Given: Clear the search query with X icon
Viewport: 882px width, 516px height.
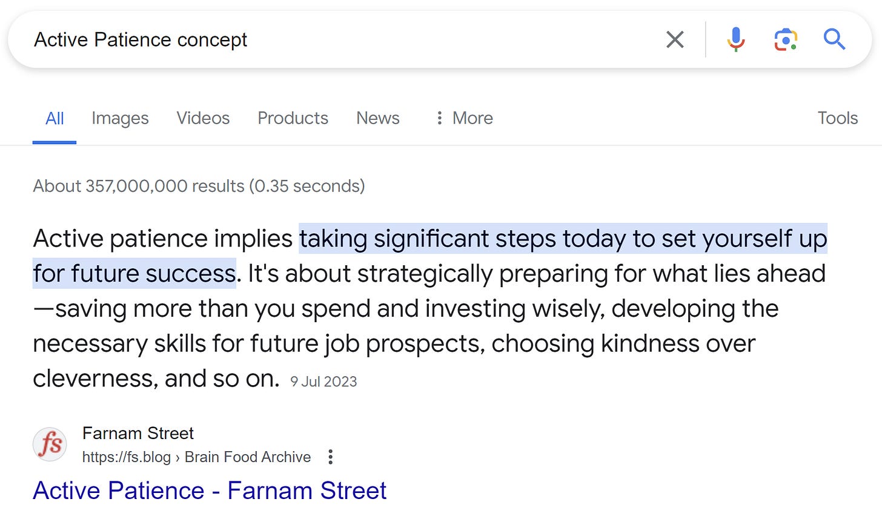Looking at the screenshot, I should pos(675,39).
